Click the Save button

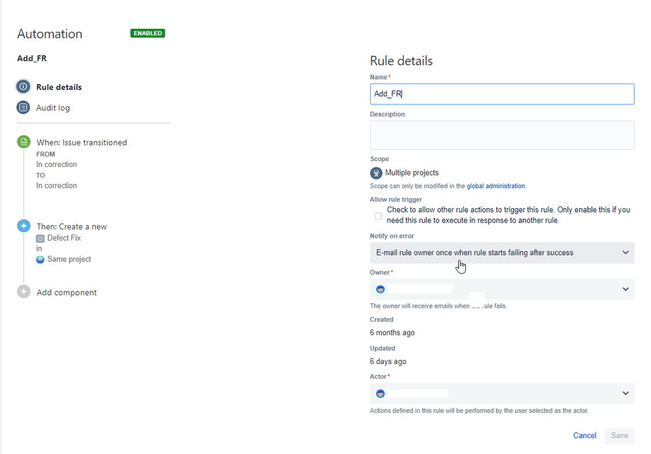click(x=620, y=435)
